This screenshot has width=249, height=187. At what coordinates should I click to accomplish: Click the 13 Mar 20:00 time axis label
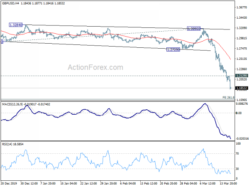[x=228, y=183]
